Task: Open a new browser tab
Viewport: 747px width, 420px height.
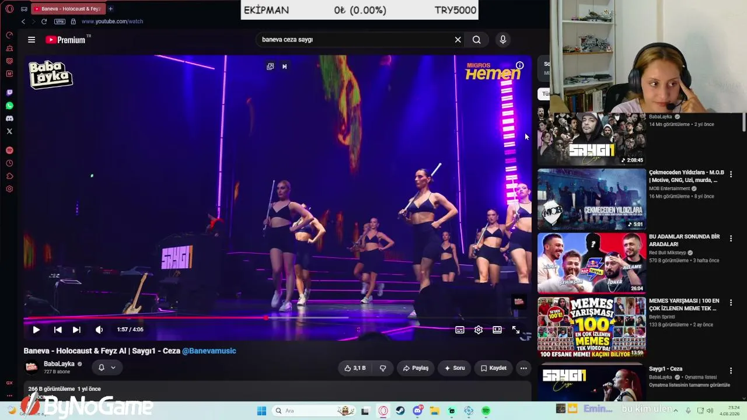Action: (x=110, y=9)
